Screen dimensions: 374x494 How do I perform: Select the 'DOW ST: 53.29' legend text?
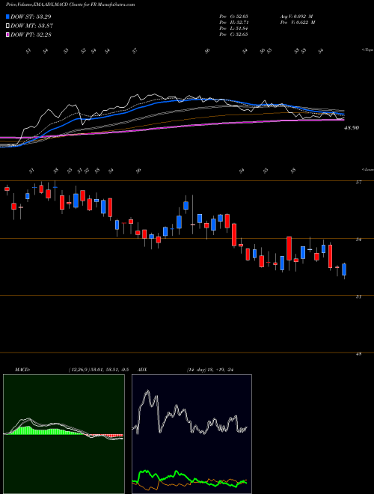[x=31, y=16]
